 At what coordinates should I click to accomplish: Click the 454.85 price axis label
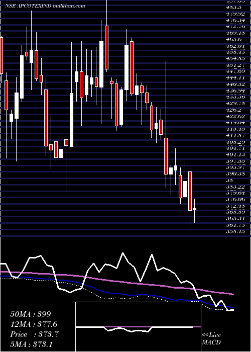(x=235, y=59)
